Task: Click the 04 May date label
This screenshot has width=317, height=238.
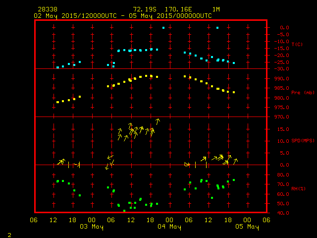Action: coord(169,227)
